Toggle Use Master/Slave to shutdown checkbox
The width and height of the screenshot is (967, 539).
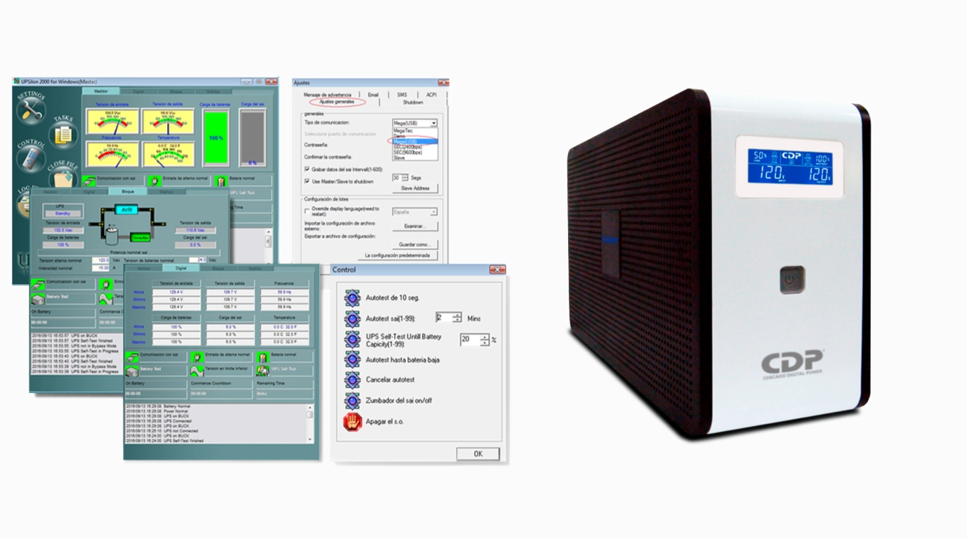(308, 181)
